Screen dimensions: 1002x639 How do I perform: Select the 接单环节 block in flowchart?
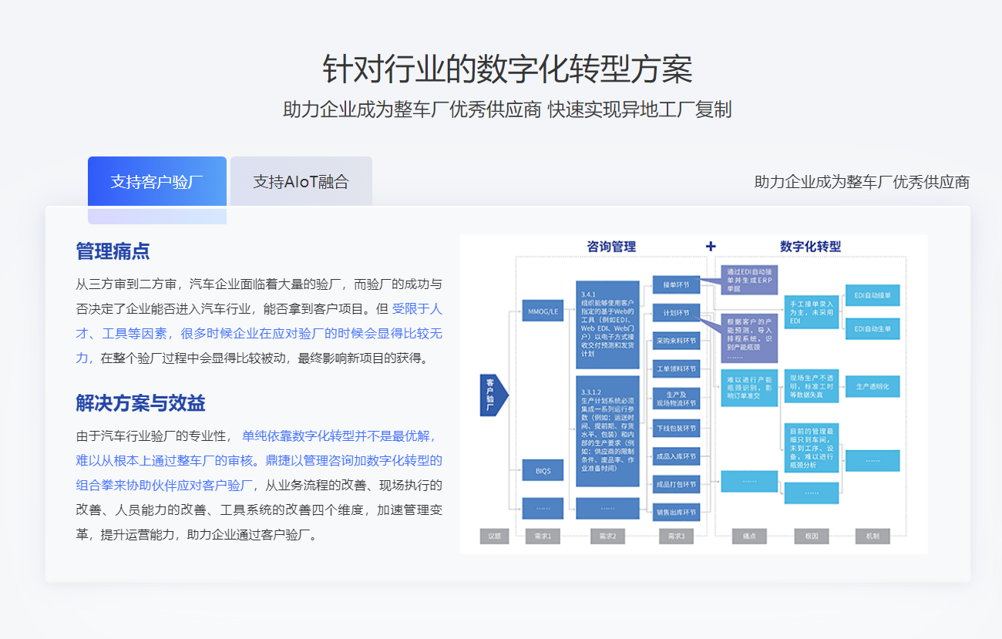676,284
